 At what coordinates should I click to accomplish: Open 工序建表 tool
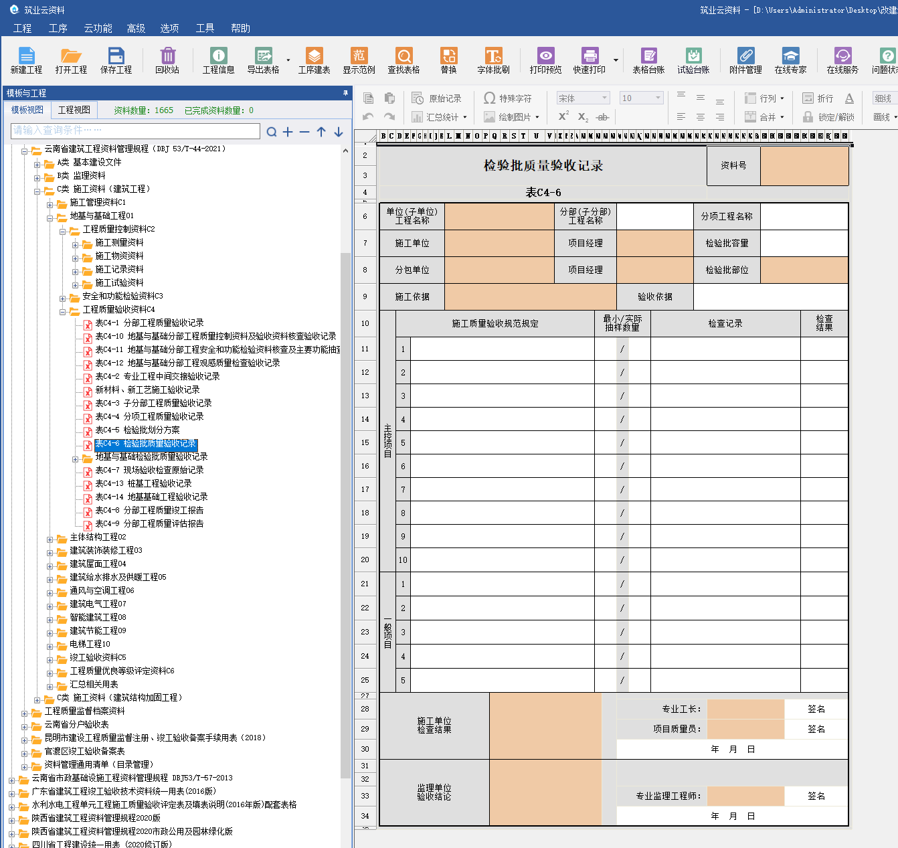(314, 60)
